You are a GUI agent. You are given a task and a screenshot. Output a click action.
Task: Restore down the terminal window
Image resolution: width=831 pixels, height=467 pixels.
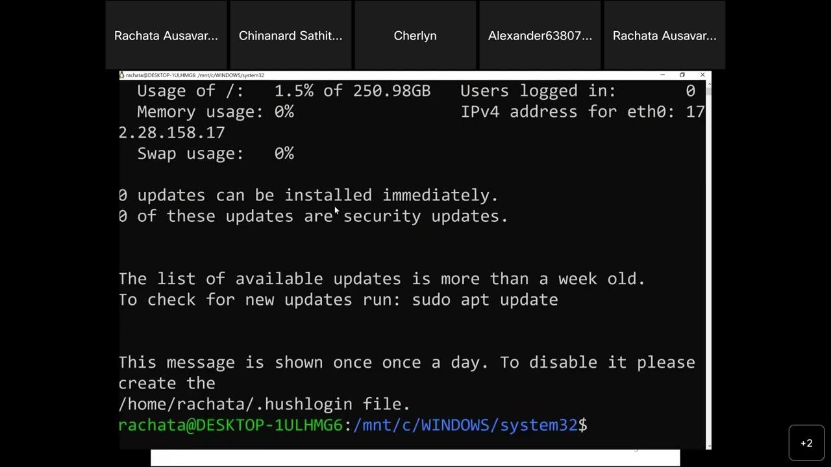pos(682,75)
